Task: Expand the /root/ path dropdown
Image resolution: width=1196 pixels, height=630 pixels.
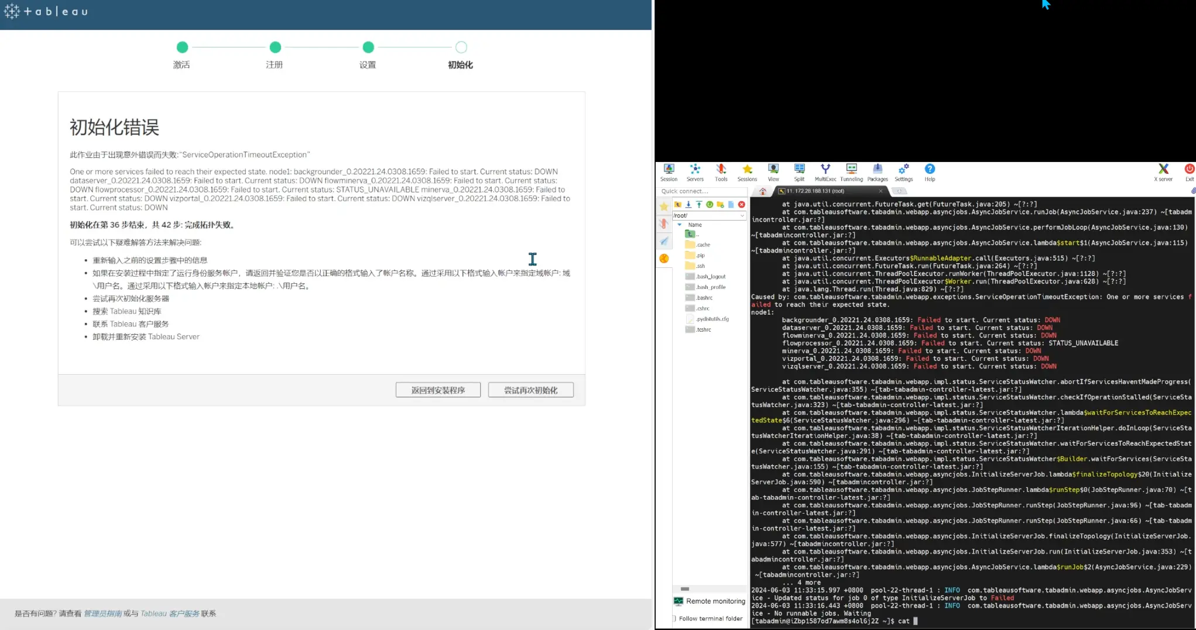Action: coord(742,215)
